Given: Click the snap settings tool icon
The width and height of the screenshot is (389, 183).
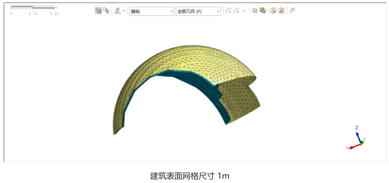Looking at the screenshot, I should coord(117,11).
